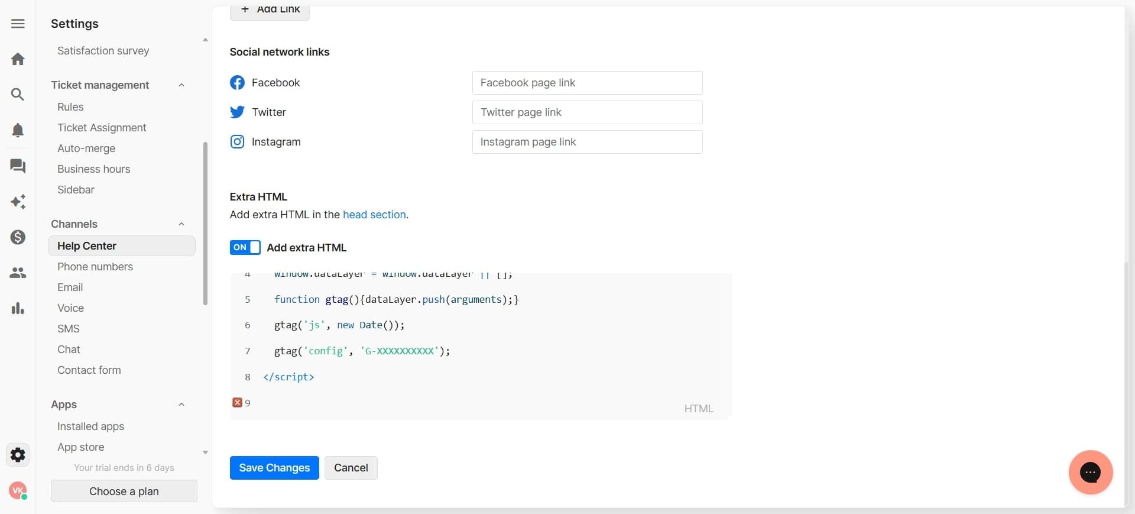
Task: Open the sparkles automation icon
Action: point(18,202)
